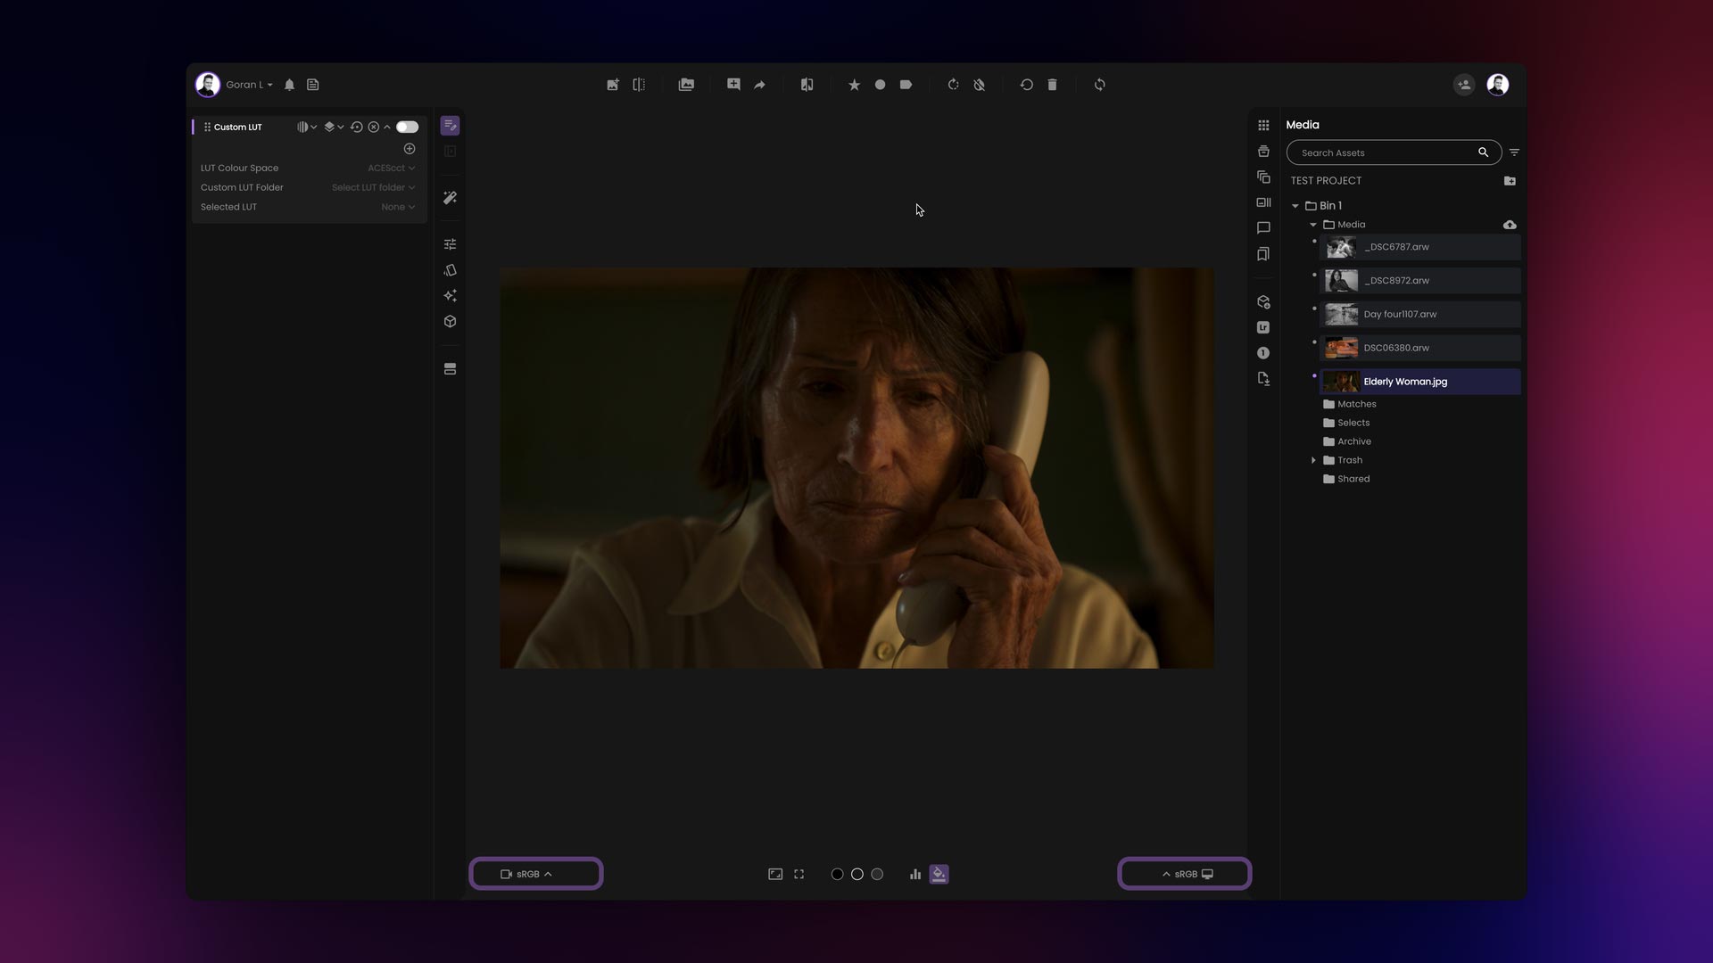Open the apps grid menu
Image resolution: width=1713 pixels, height=963 pixels.
coord(1263,126)
